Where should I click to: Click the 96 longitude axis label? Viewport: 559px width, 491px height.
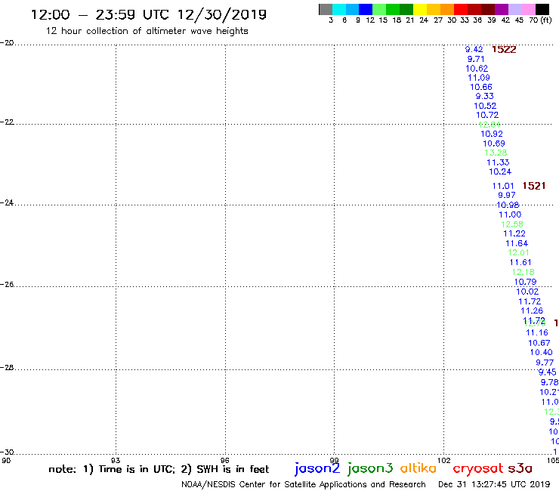click(x=225, y=460)
